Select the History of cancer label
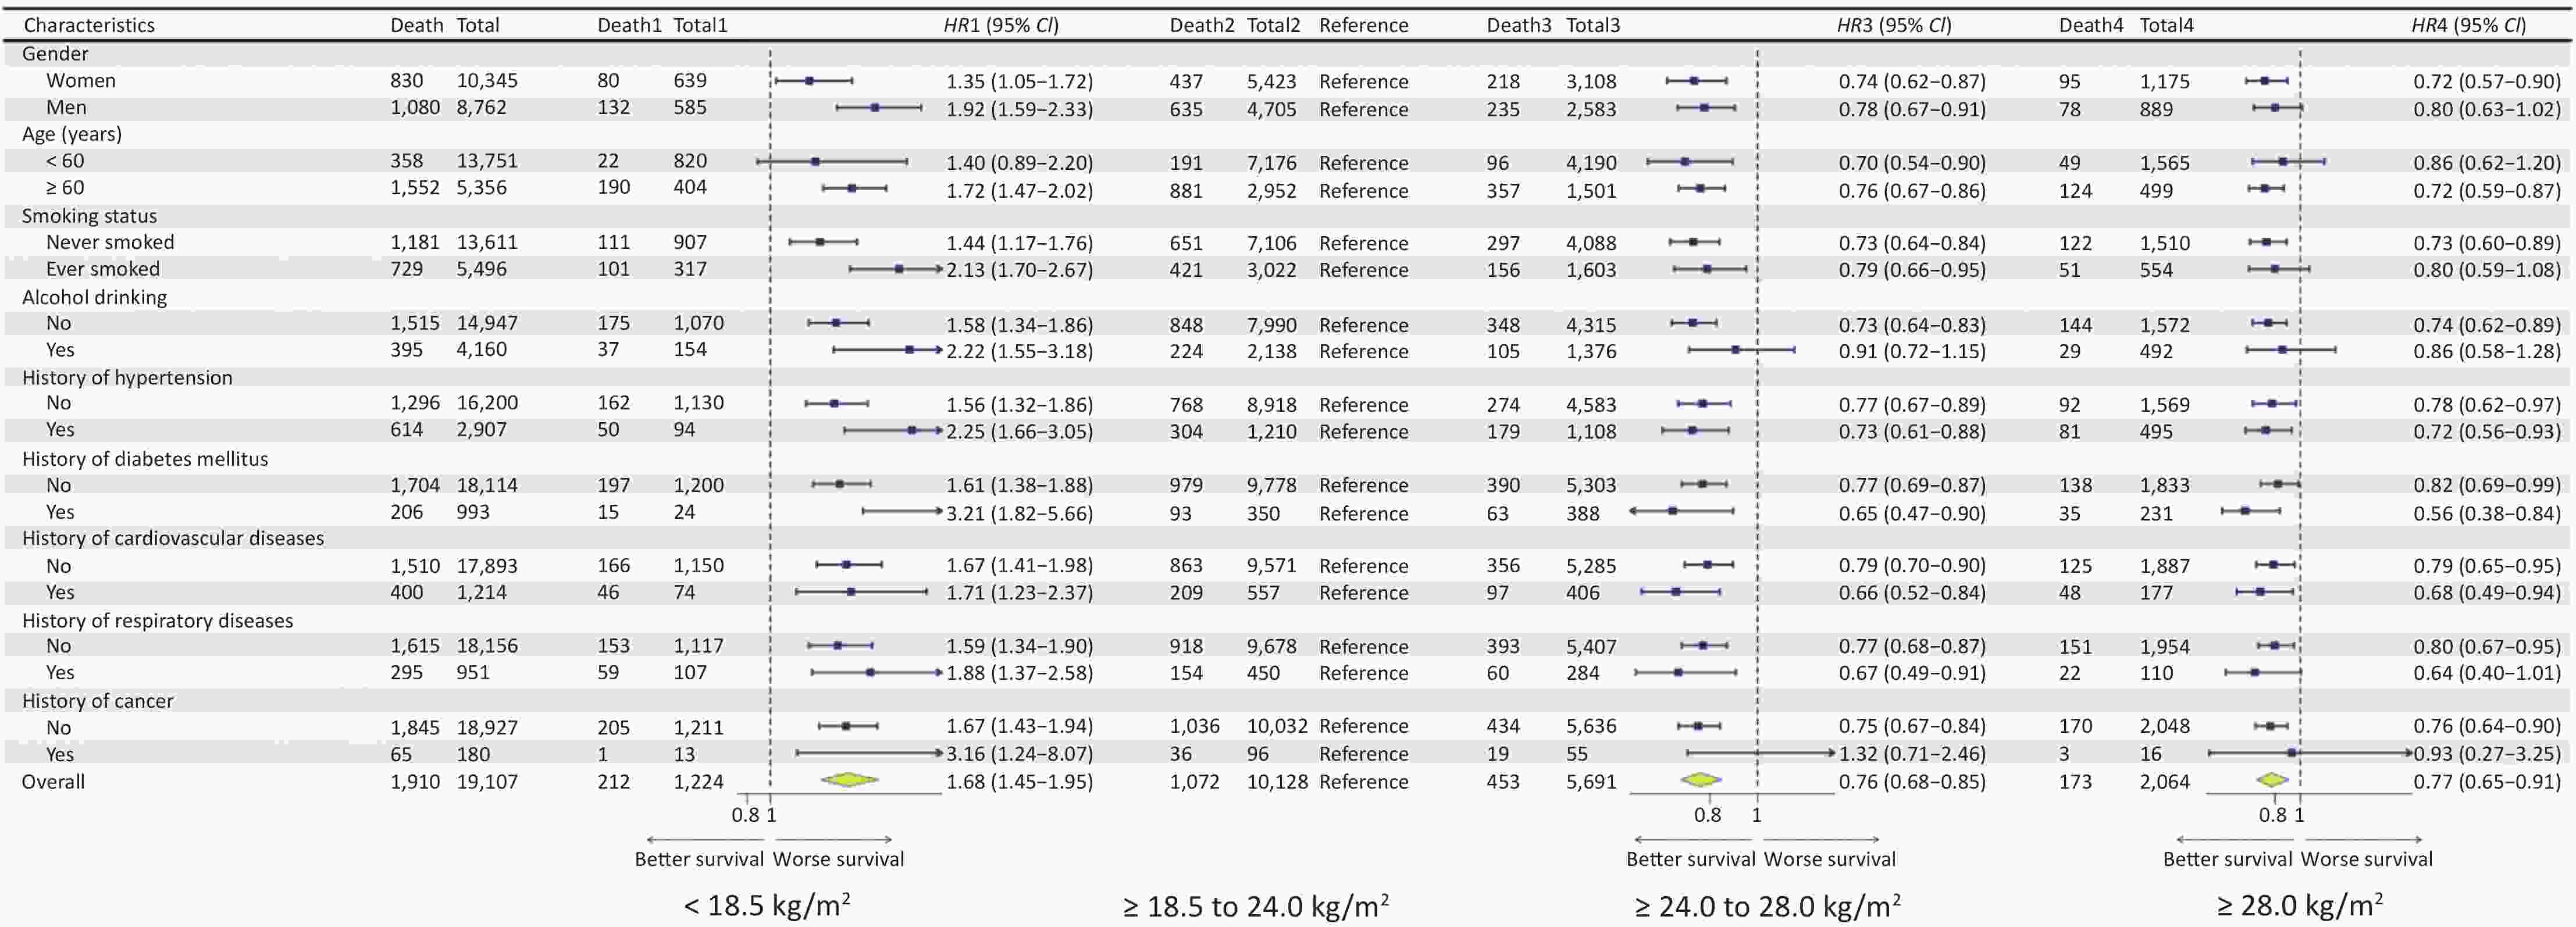 97,701
